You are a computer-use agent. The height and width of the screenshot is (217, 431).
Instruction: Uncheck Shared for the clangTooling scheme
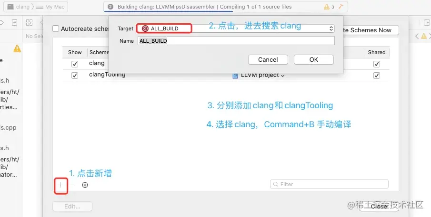(377, 75)
